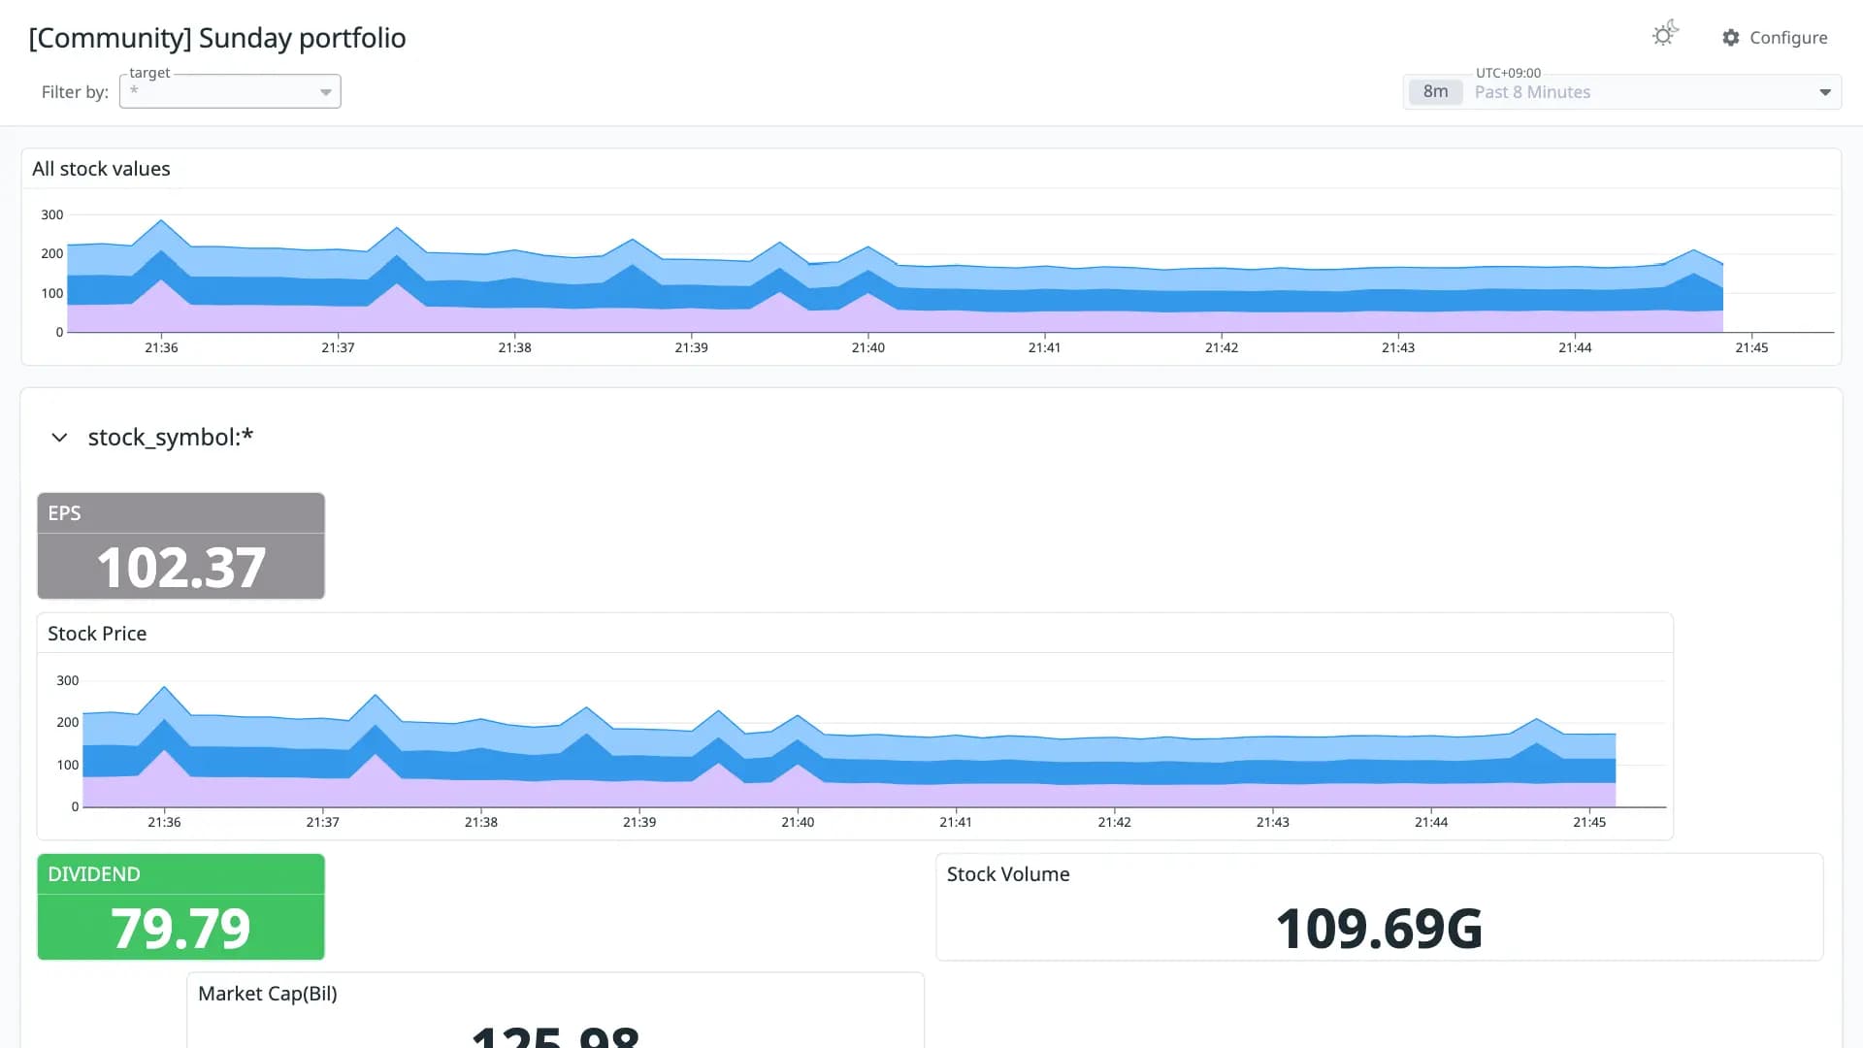Click the 21:40 tick in All stock values chart
The height and width of the screenshot is (1048, 1863).
[x=867, y=347]
